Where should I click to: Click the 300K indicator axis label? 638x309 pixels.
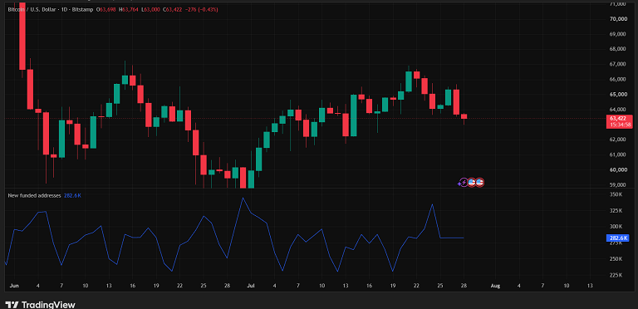click(617, 227)
